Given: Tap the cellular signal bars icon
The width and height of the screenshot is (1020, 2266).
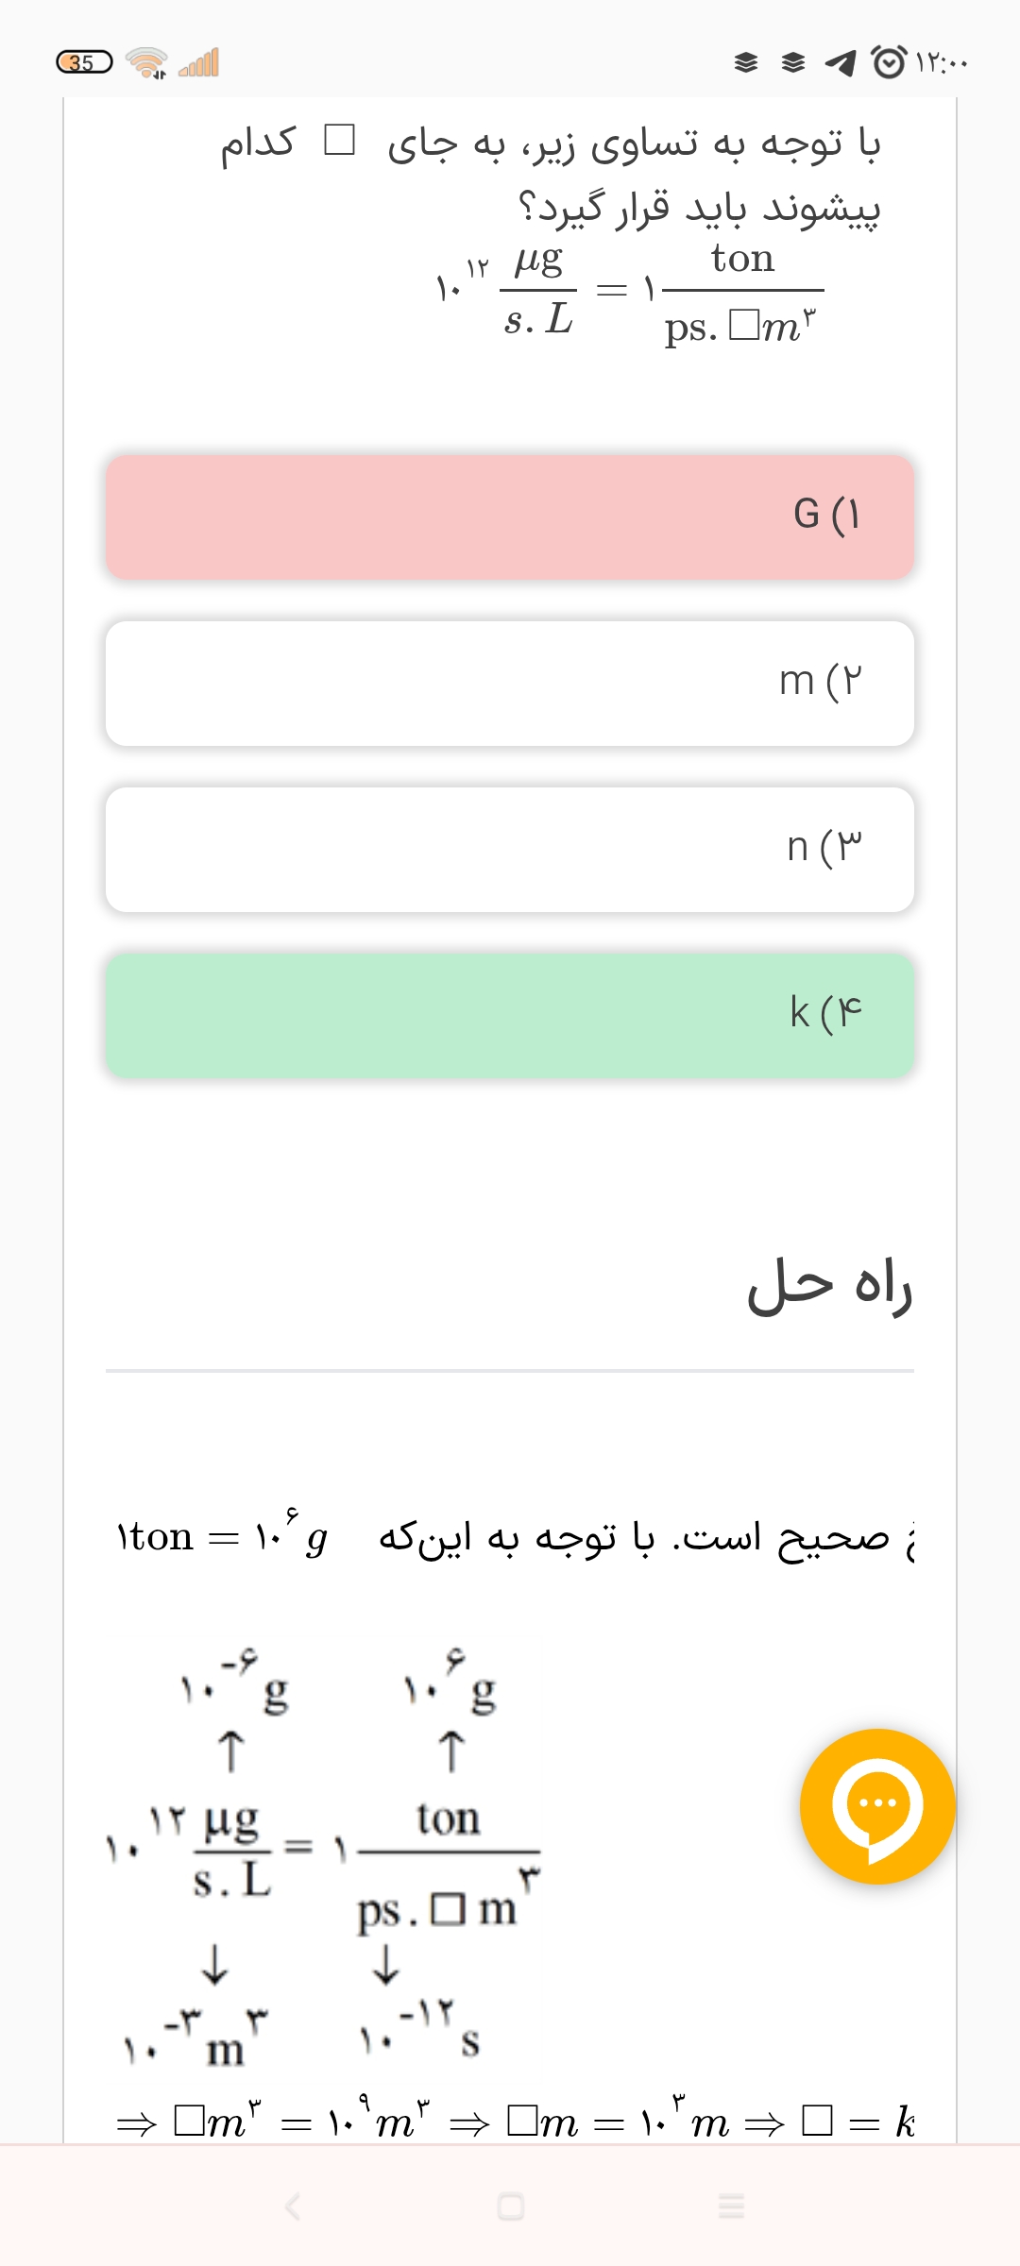Looking at the screenshot, I should 199,62.
